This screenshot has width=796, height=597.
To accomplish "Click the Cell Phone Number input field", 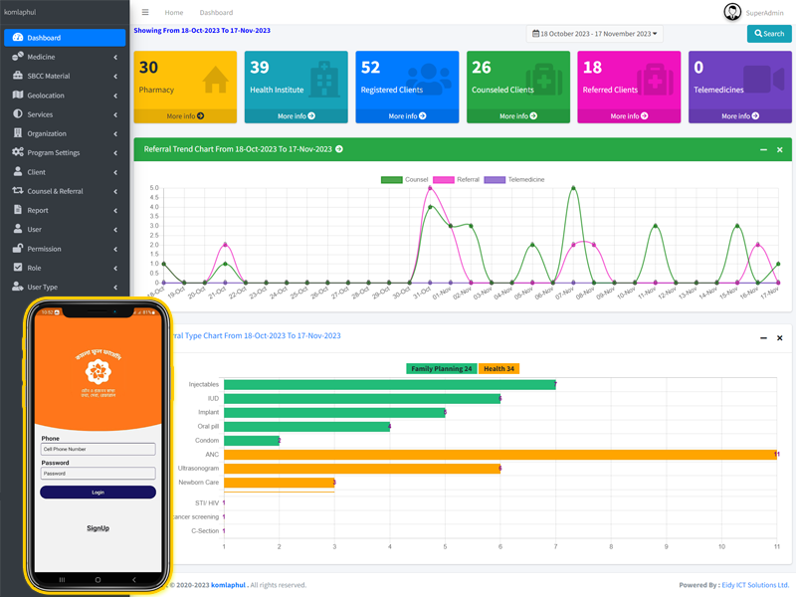I will click(98, 450).
